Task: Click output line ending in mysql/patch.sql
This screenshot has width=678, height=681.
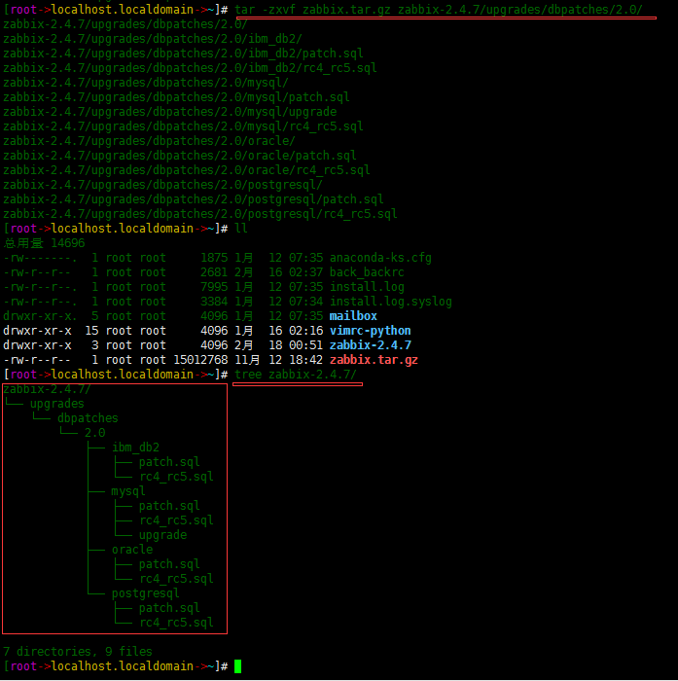Action: pos(176,97)
